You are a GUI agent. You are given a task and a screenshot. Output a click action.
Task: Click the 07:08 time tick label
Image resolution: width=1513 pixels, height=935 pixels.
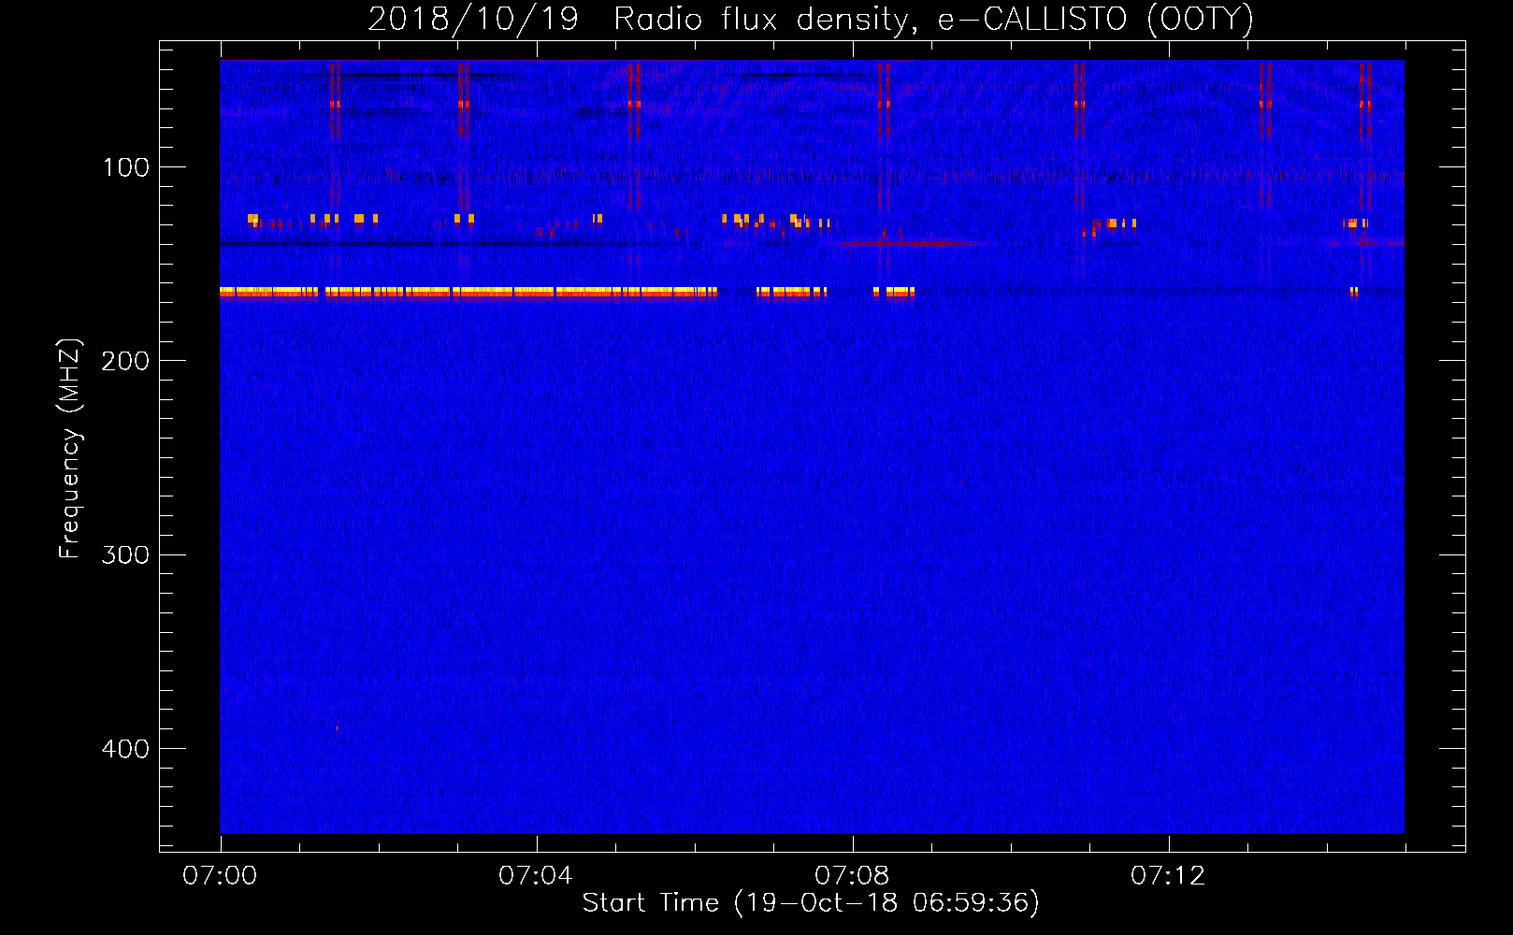point(852,876)
